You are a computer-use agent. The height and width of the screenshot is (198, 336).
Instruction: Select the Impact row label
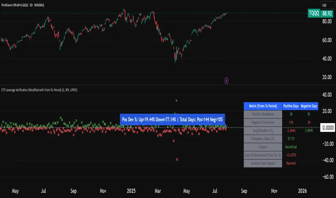pos(263,147)
